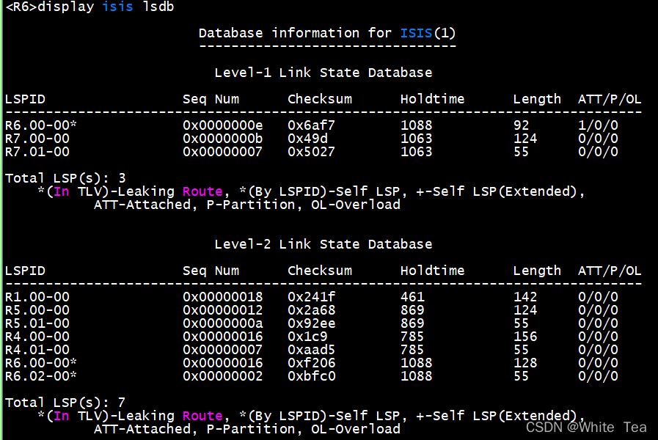The height and width of the screenshot is (440, 658).
Task: Select sequence number 0x0000000b
Action: coord(222,139)
